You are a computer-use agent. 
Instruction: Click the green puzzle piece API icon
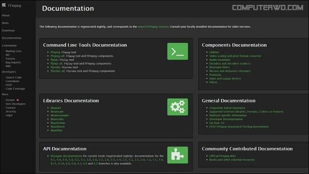pyautogui.click(x=178, y=155)
